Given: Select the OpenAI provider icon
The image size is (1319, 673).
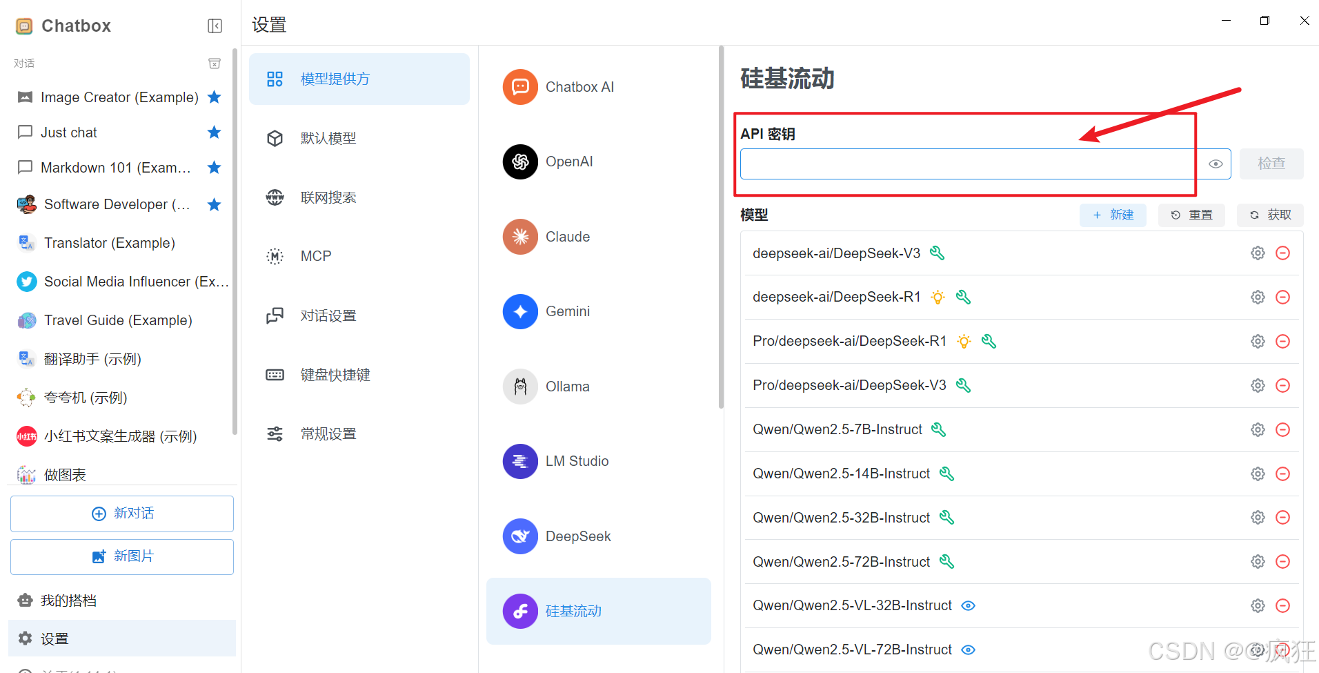Looking at the screenshot, I should 519,162.
